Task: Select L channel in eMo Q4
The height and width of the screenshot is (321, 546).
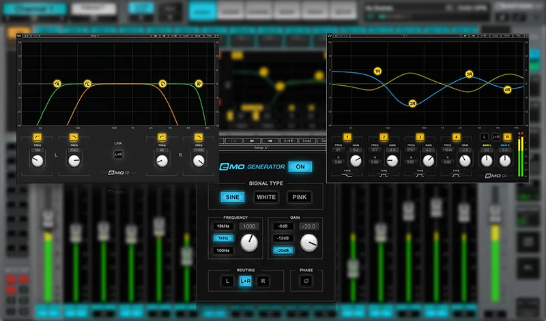Action: (484, 137)
